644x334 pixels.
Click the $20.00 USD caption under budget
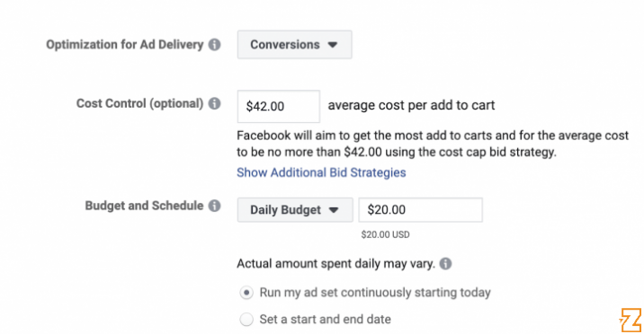click(x=385, y=235)
